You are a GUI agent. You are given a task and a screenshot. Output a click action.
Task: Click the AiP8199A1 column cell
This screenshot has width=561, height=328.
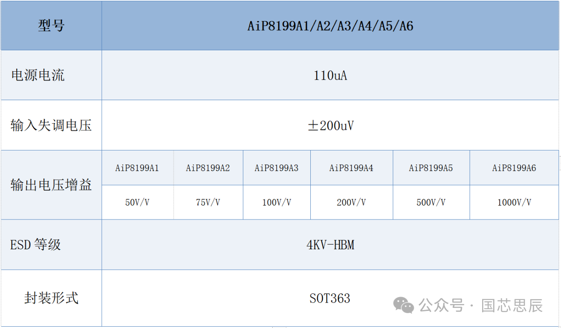tap(137, 168)
